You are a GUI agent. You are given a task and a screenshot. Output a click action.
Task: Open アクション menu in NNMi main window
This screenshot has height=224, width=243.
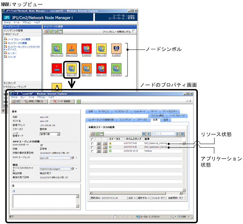27,23
